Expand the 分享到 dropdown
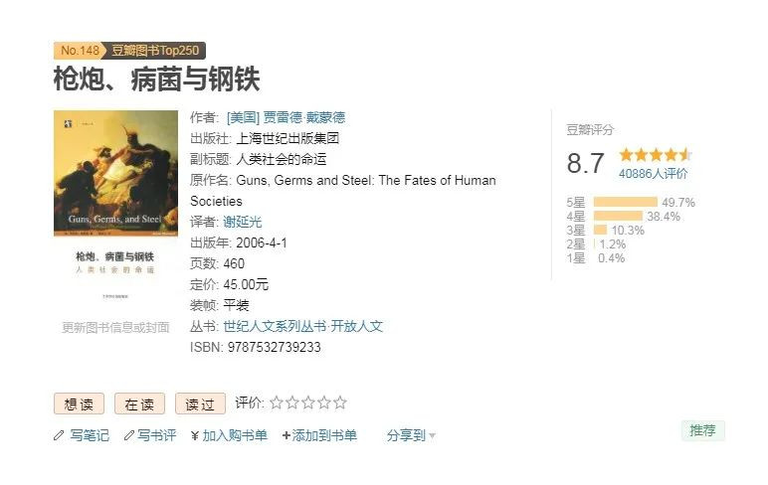Viewport: 768px width, 485px height. [411, 435]
